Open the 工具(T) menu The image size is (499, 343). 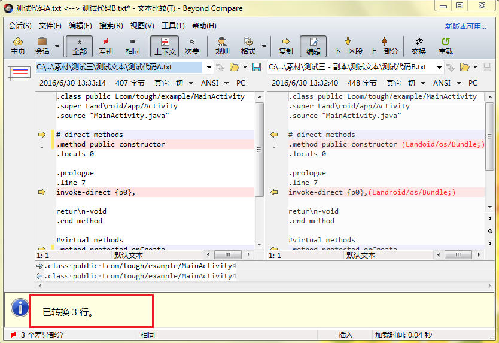click(x=173, y=26)
